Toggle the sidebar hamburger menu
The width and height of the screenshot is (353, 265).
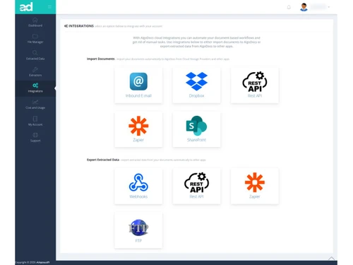tap(49, 7)
